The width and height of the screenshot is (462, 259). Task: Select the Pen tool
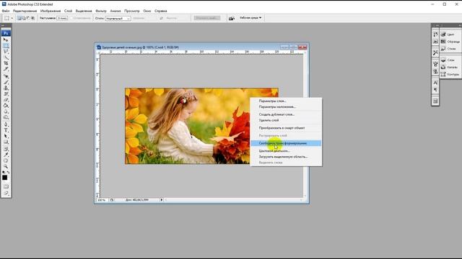click(6, 124)
